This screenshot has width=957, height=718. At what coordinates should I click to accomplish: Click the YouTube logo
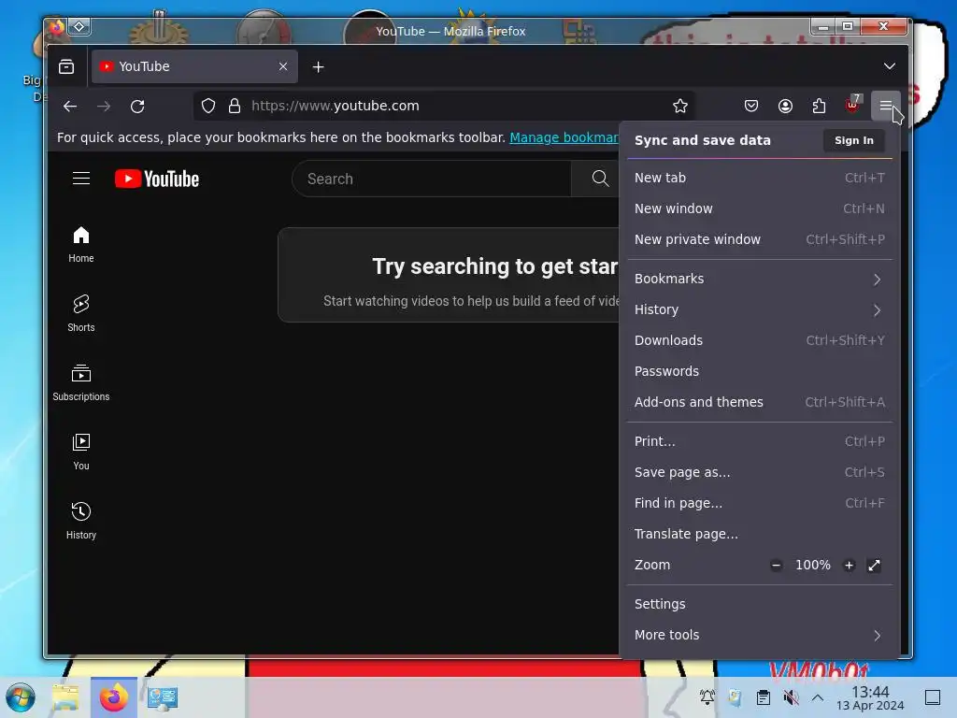click(x=157, y=179)
